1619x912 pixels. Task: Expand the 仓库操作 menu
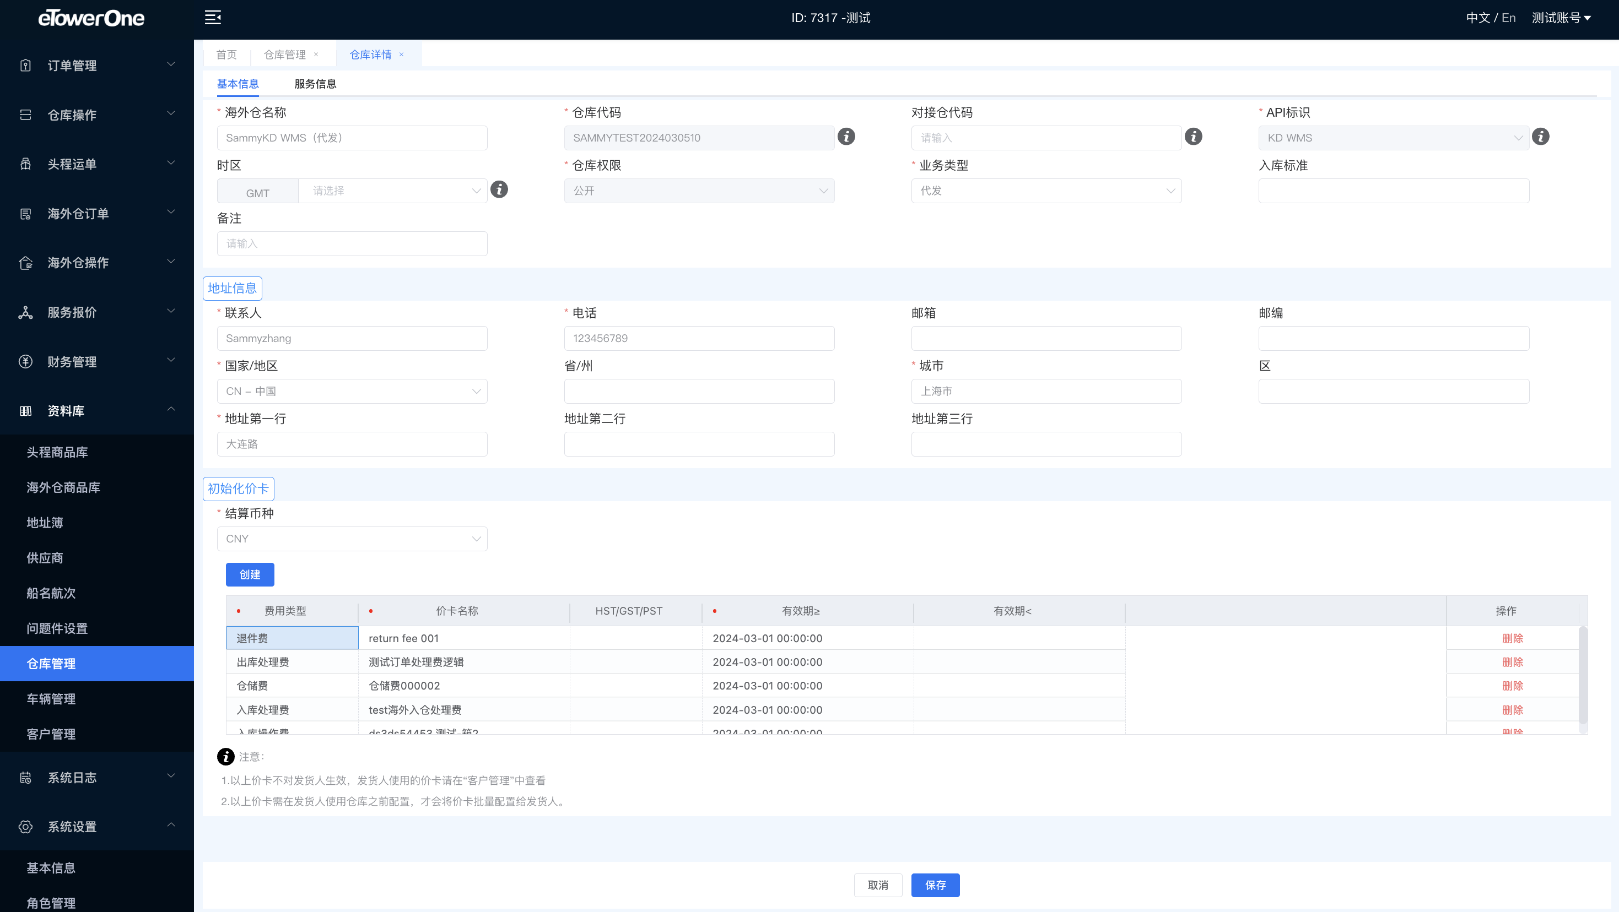click(x=171, y=113)
